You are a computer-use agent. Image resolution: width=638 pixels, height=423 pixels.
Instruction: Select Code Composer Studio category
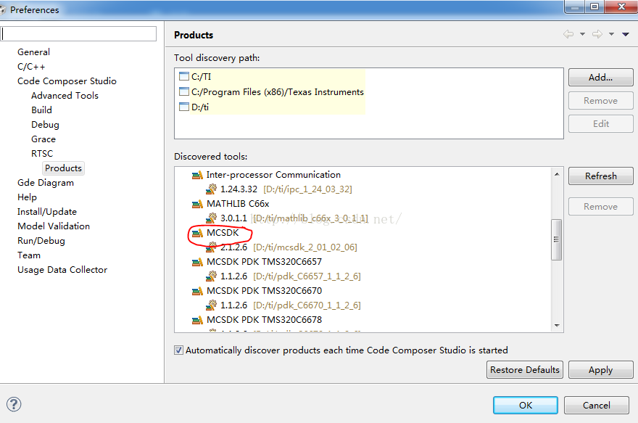[x=67, y=81]
